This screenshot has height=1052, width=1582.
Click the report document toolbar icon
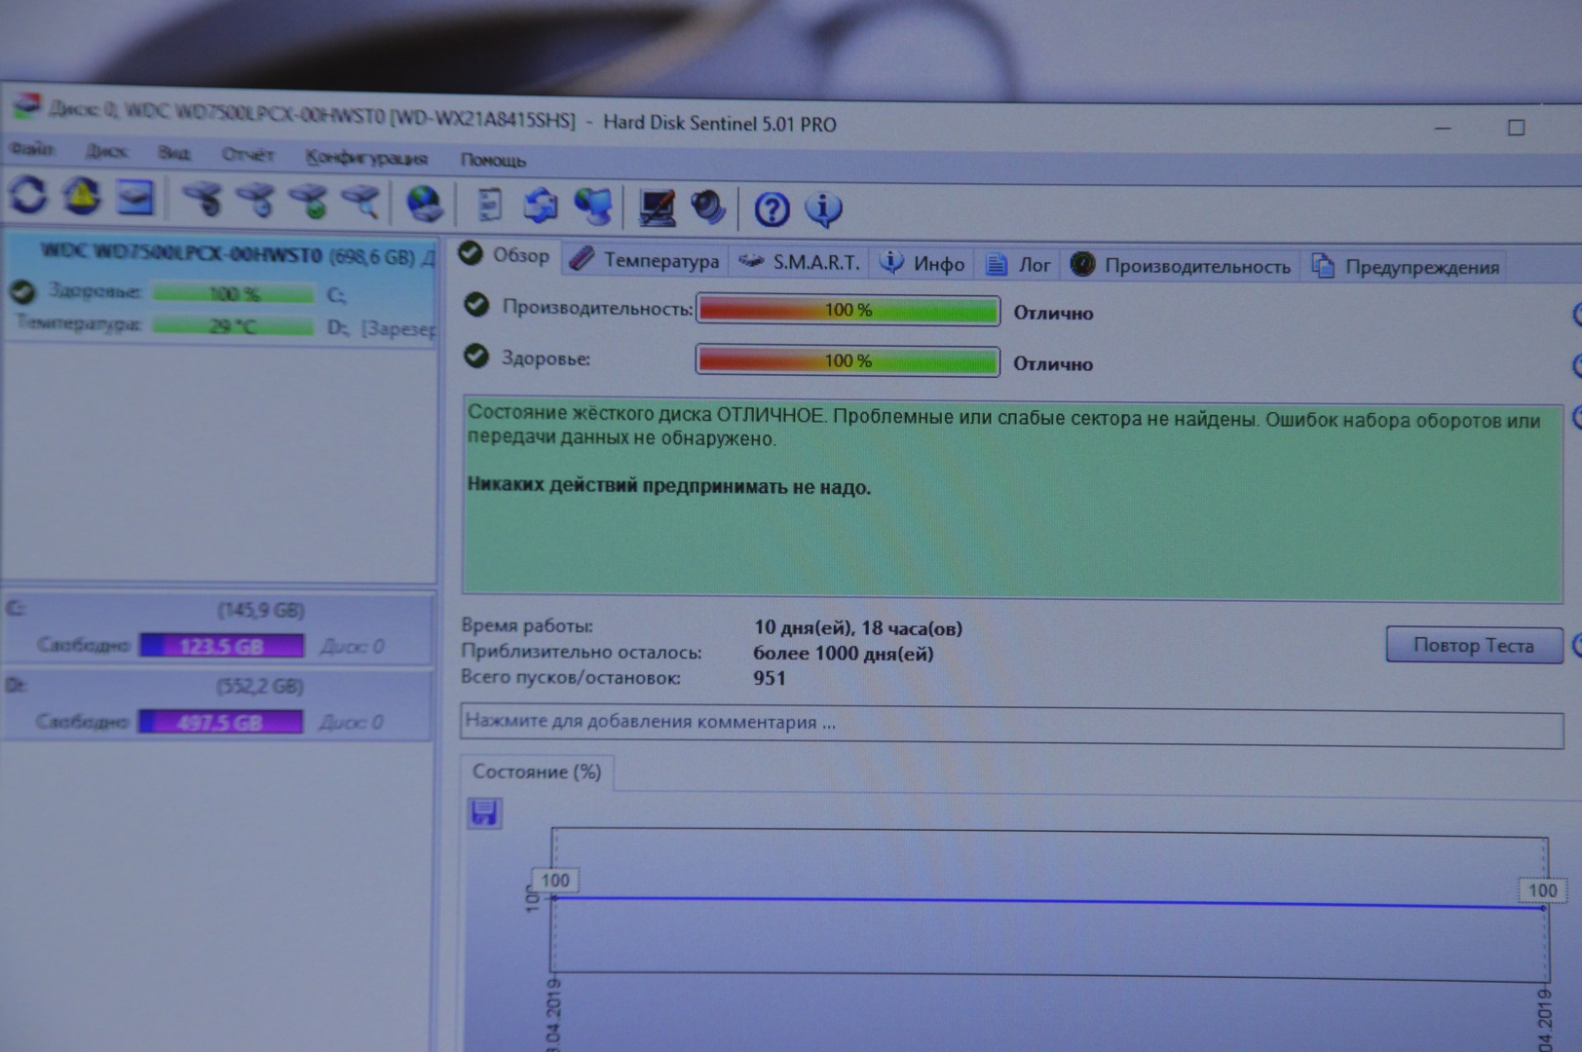coord(489,204)
